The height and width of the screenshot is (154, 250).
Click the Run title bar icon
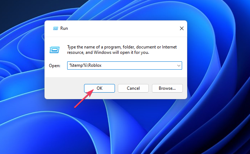[55, 28]
